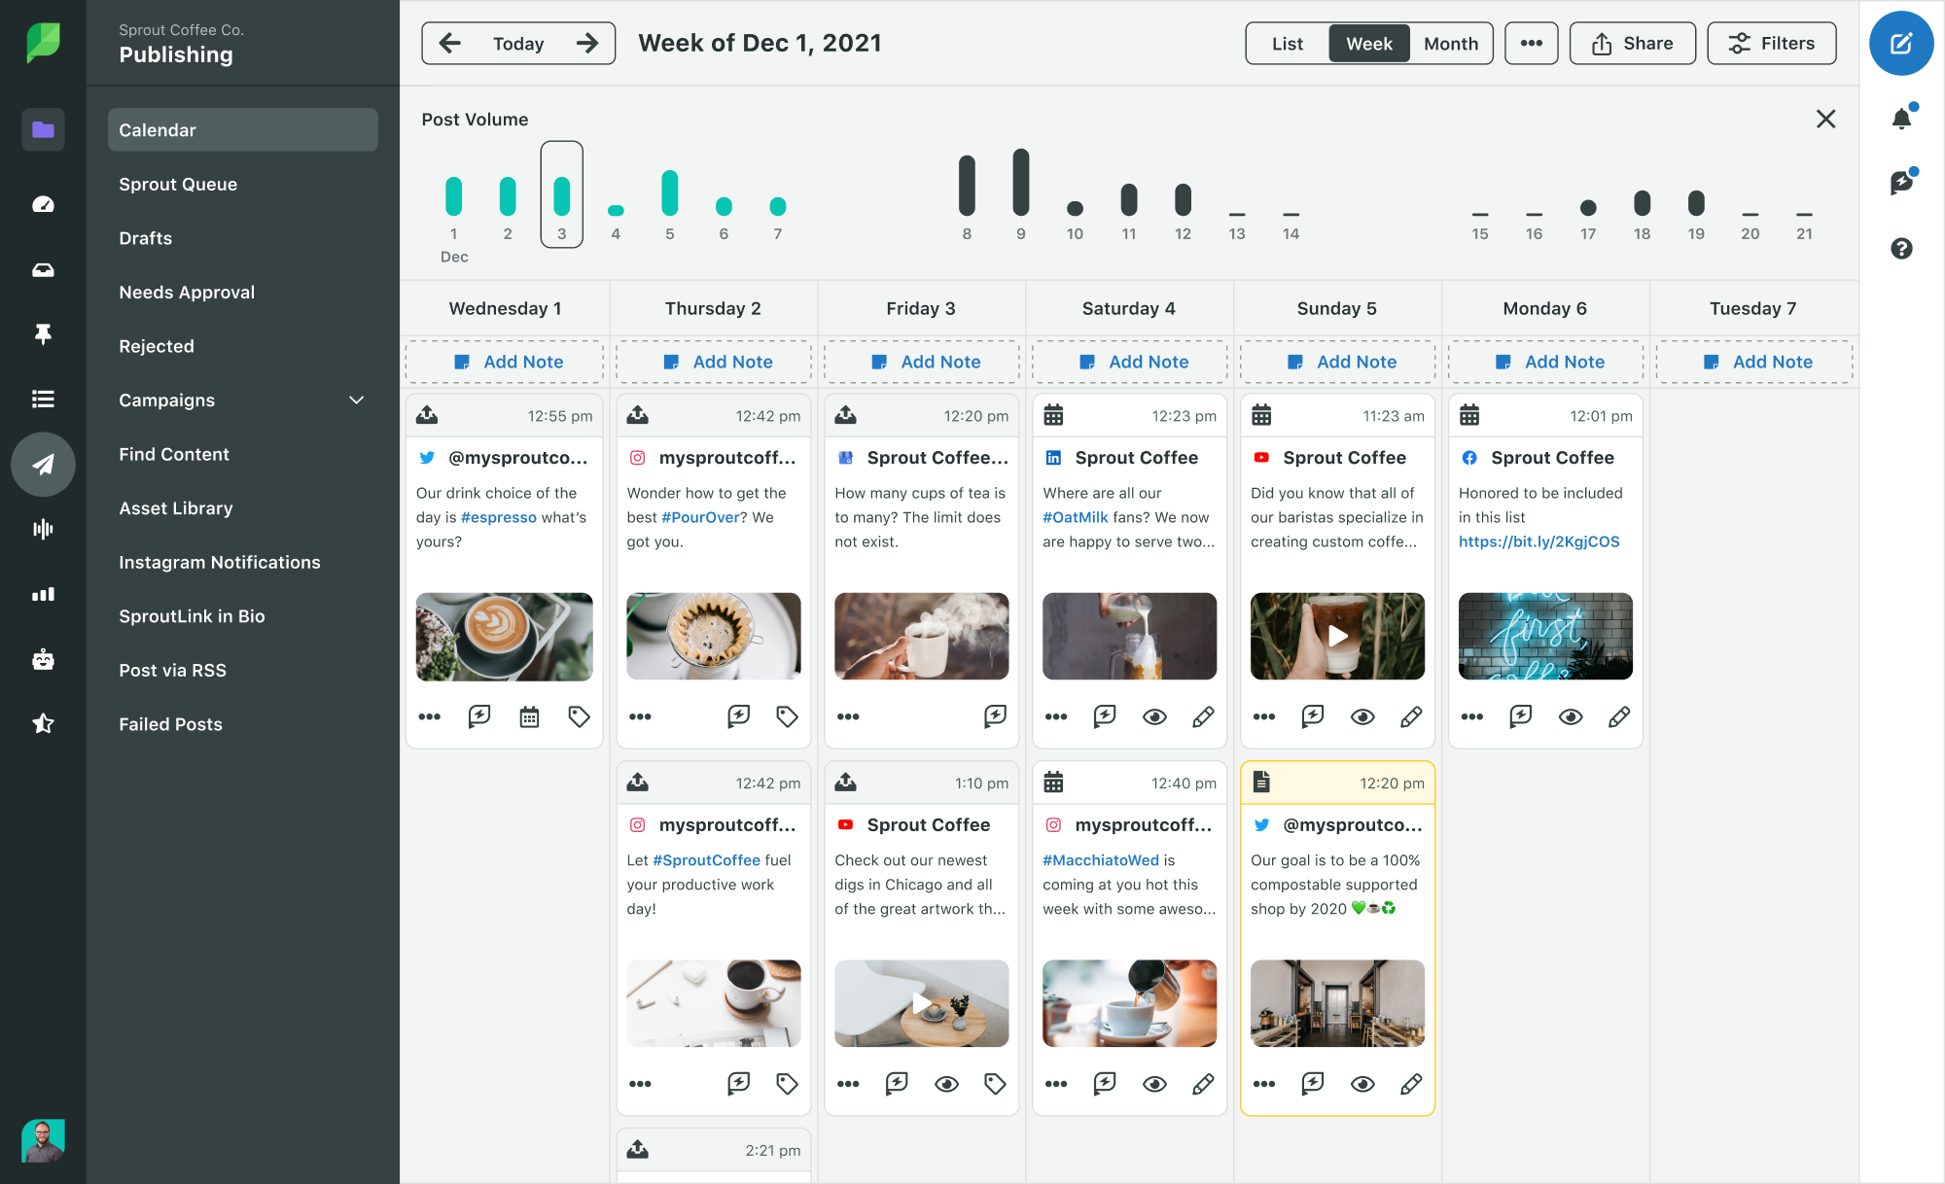This screenshot has height=1184, width=1945.
Task: Switch to List calendar view
Action: (1287, 42)
